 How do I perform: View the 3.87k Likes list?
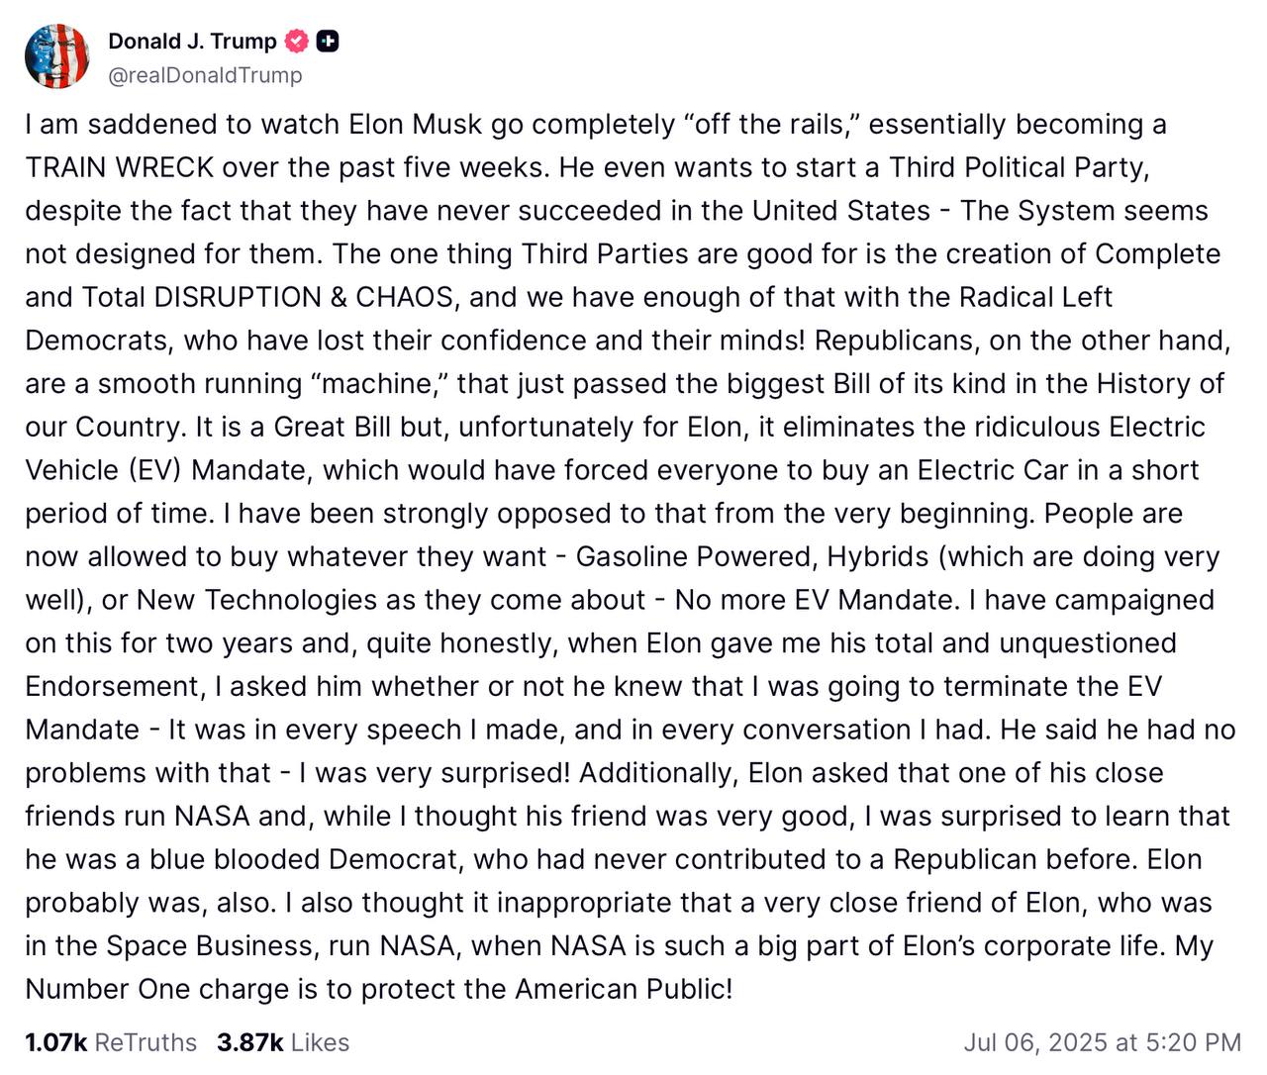283,1042
